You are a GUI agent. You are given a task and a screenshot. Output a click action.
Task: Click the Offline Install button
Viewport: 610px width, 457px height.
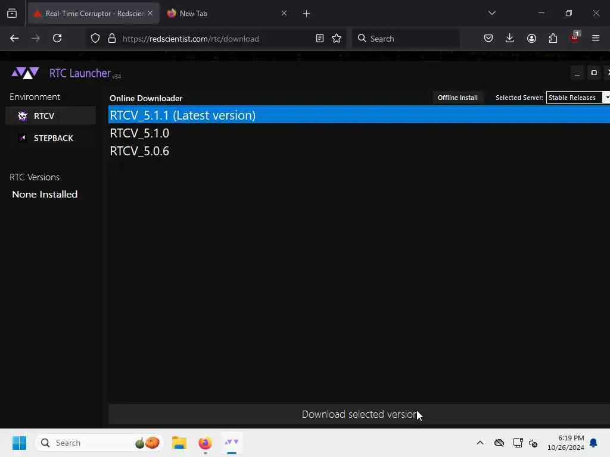pos(457,98)
